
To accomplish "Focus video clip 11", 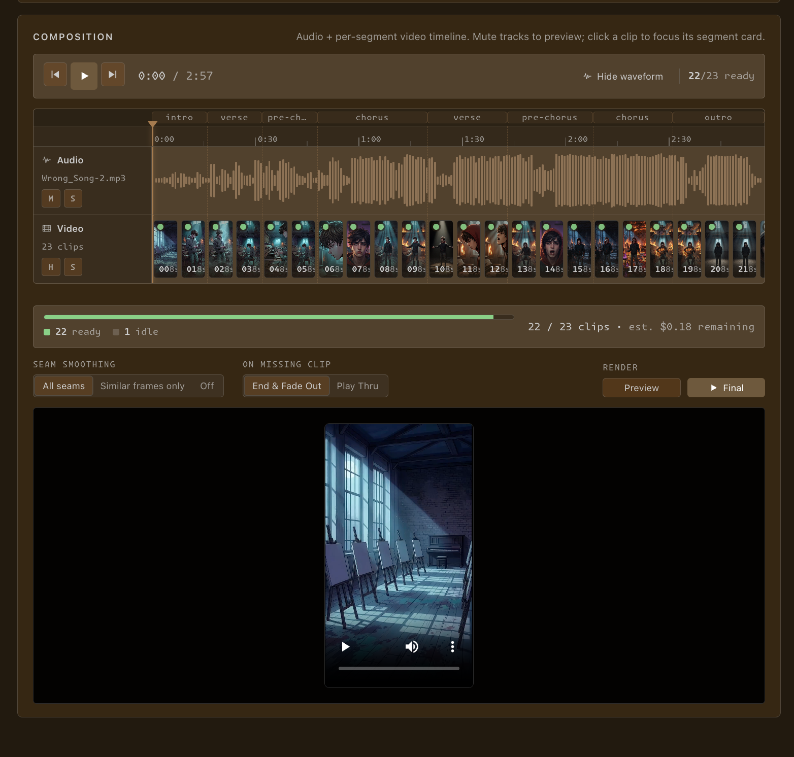I will pos(469,249).
